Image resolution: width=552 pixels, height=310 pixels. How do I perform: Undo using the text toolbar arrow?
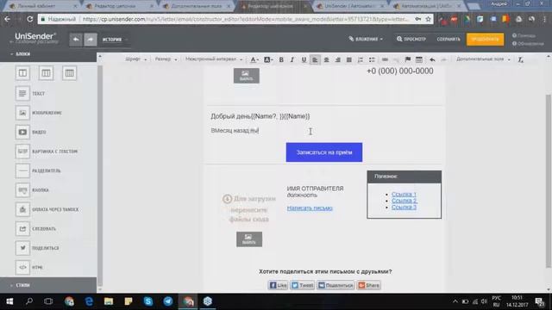[432, 59]
